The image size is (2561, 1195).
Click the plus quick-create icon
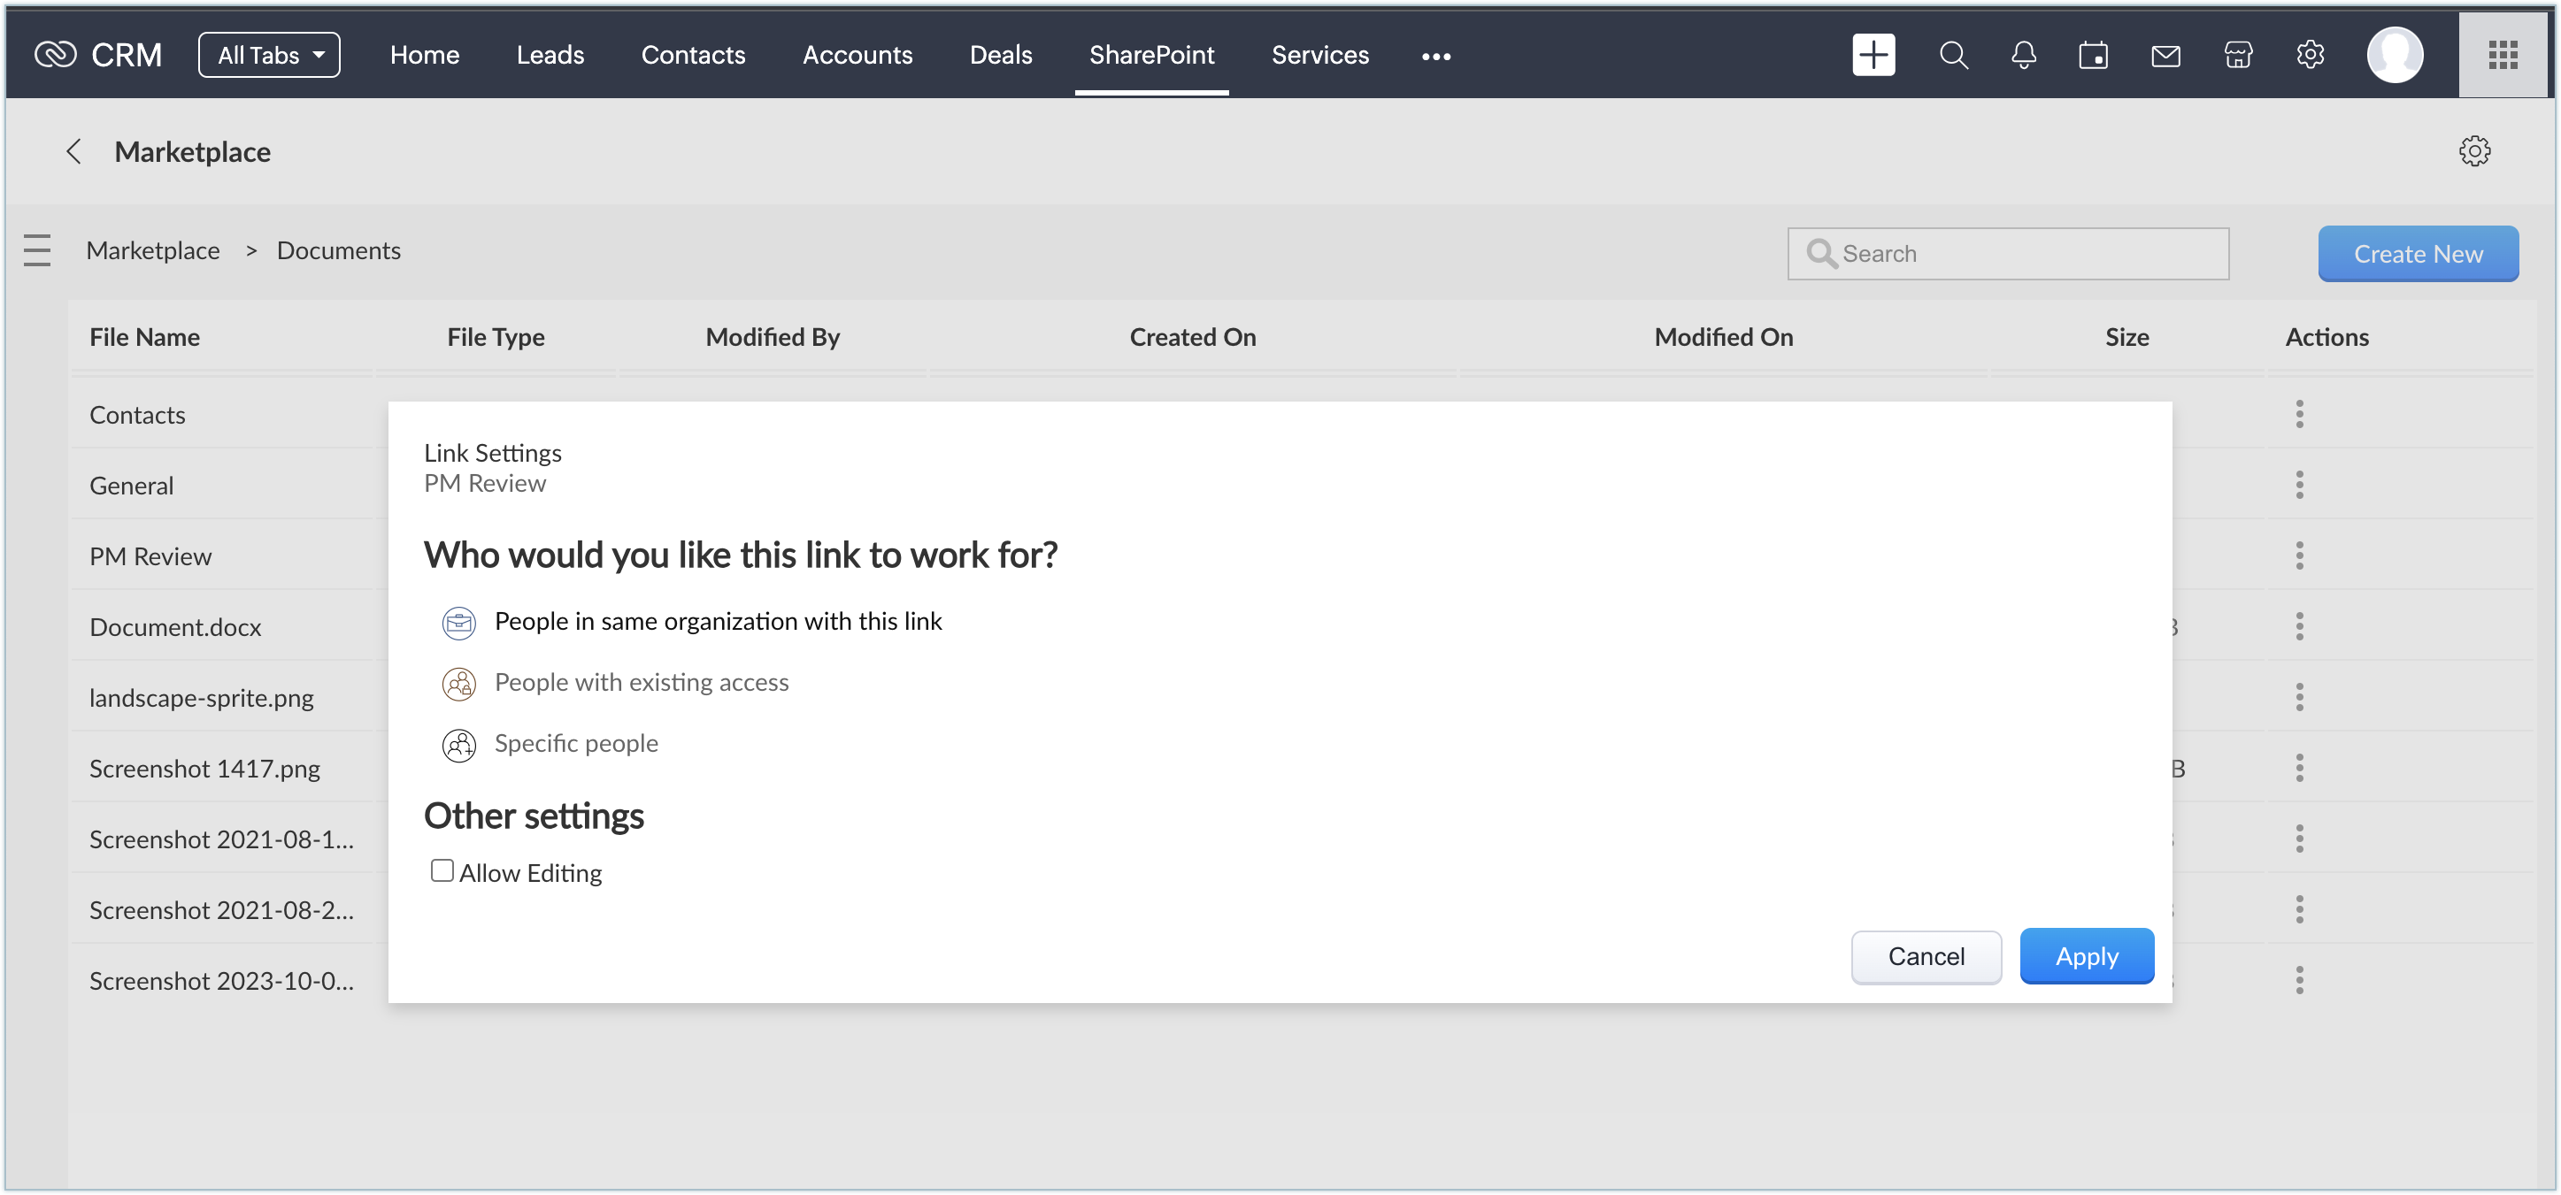coord(1873,55)
